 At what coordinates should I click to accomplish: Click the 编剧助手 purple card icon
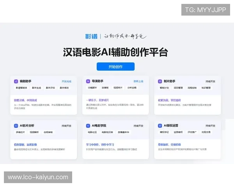[x=16, y=81]
